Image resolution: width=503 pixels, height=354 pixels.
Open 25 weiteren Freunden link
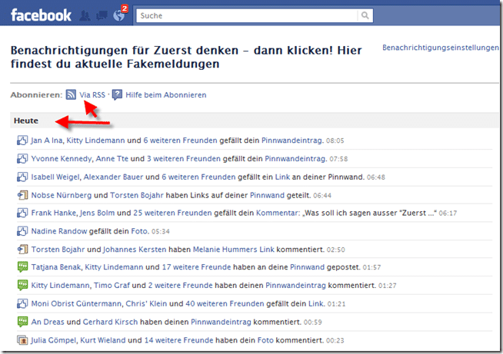[x=172, y=213]
